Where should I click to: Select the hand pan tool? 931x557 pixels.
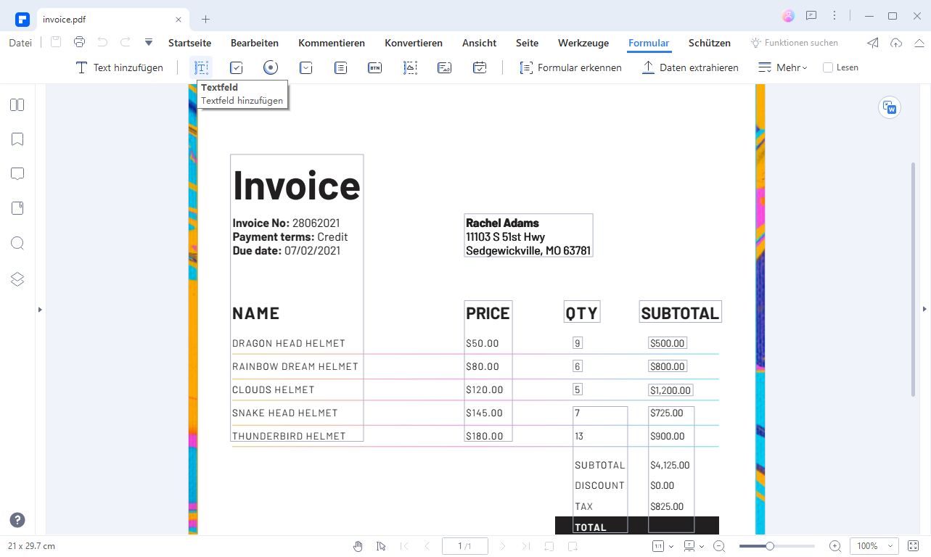[x=358, y=546]
